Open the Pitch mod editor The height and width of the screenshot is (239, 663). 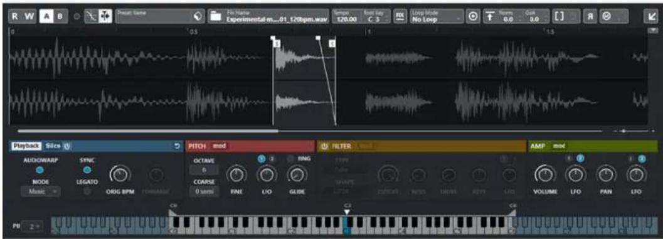pos(219,146)
